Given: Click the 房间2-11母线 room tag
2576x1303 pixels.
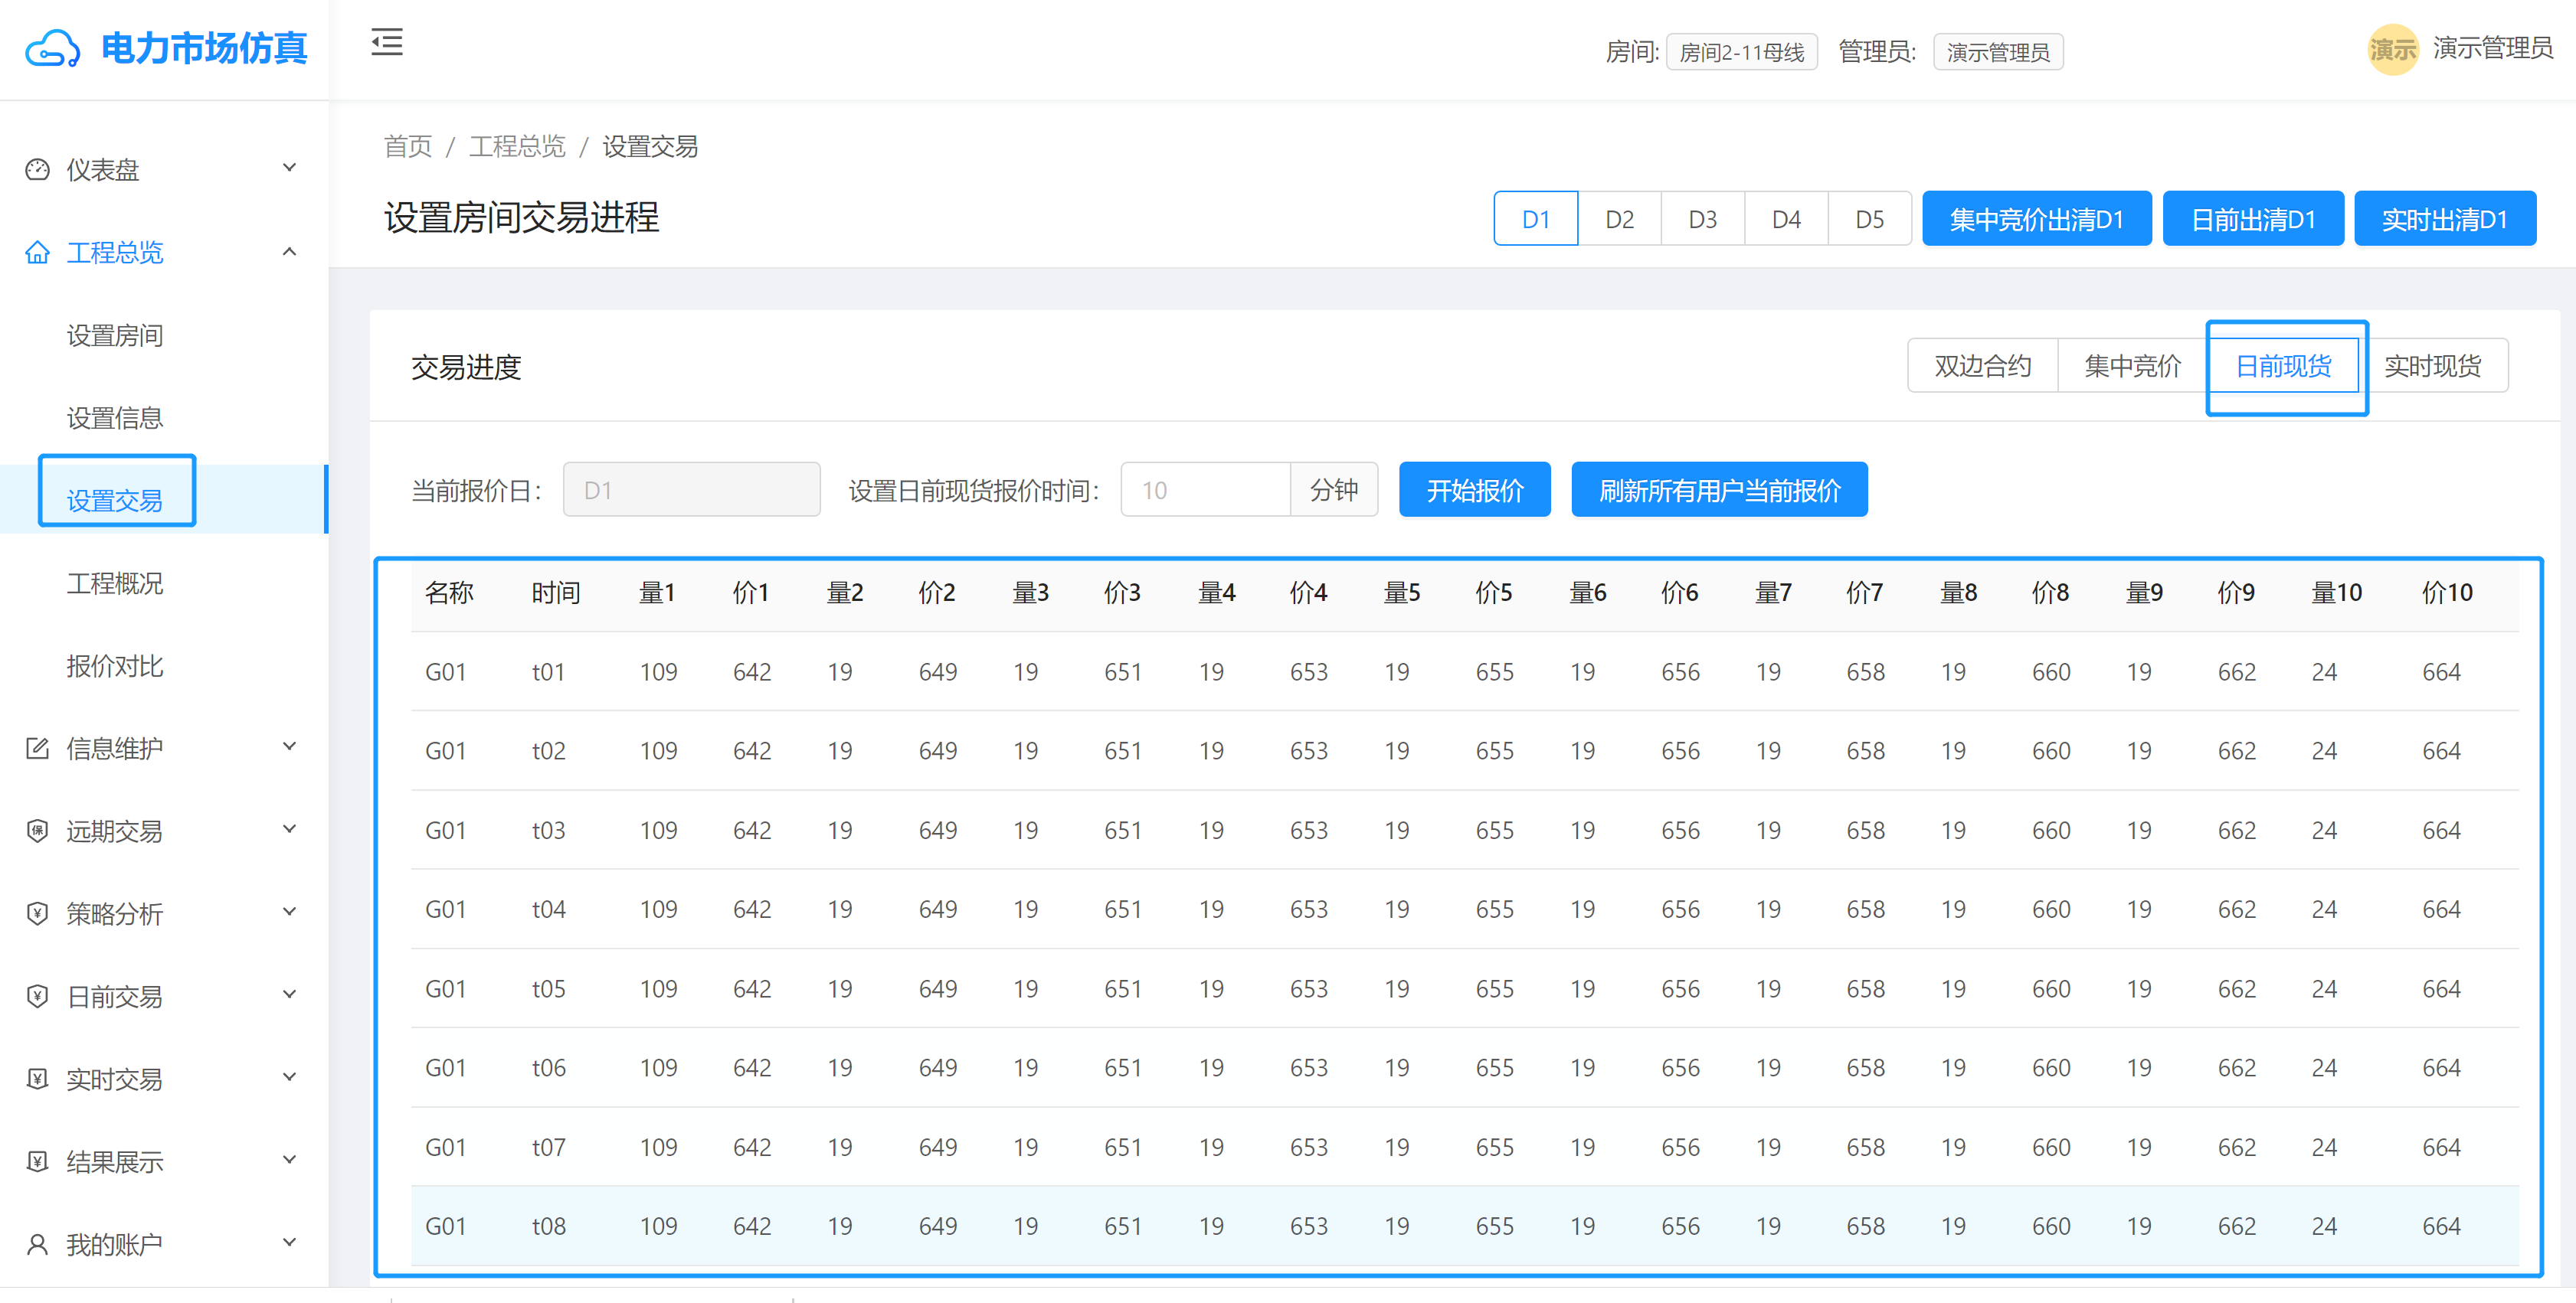Looking at the screenshot, I should (1742, 52).
